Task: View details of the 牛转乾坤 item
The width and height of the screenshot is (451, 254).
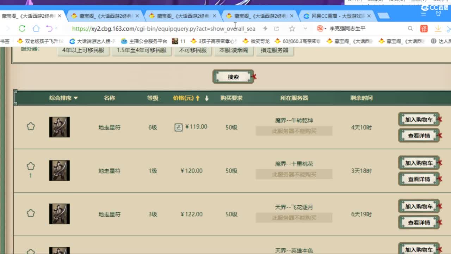Action: point(419,136)
